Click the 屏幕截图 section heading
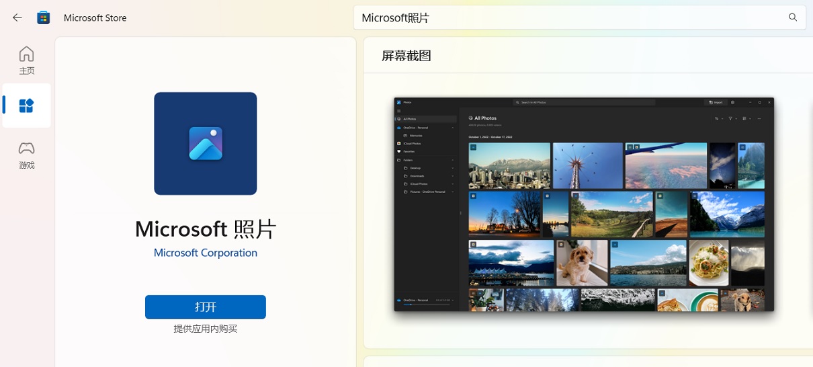The height and width of the screenshot is (367, 813). 406,56
